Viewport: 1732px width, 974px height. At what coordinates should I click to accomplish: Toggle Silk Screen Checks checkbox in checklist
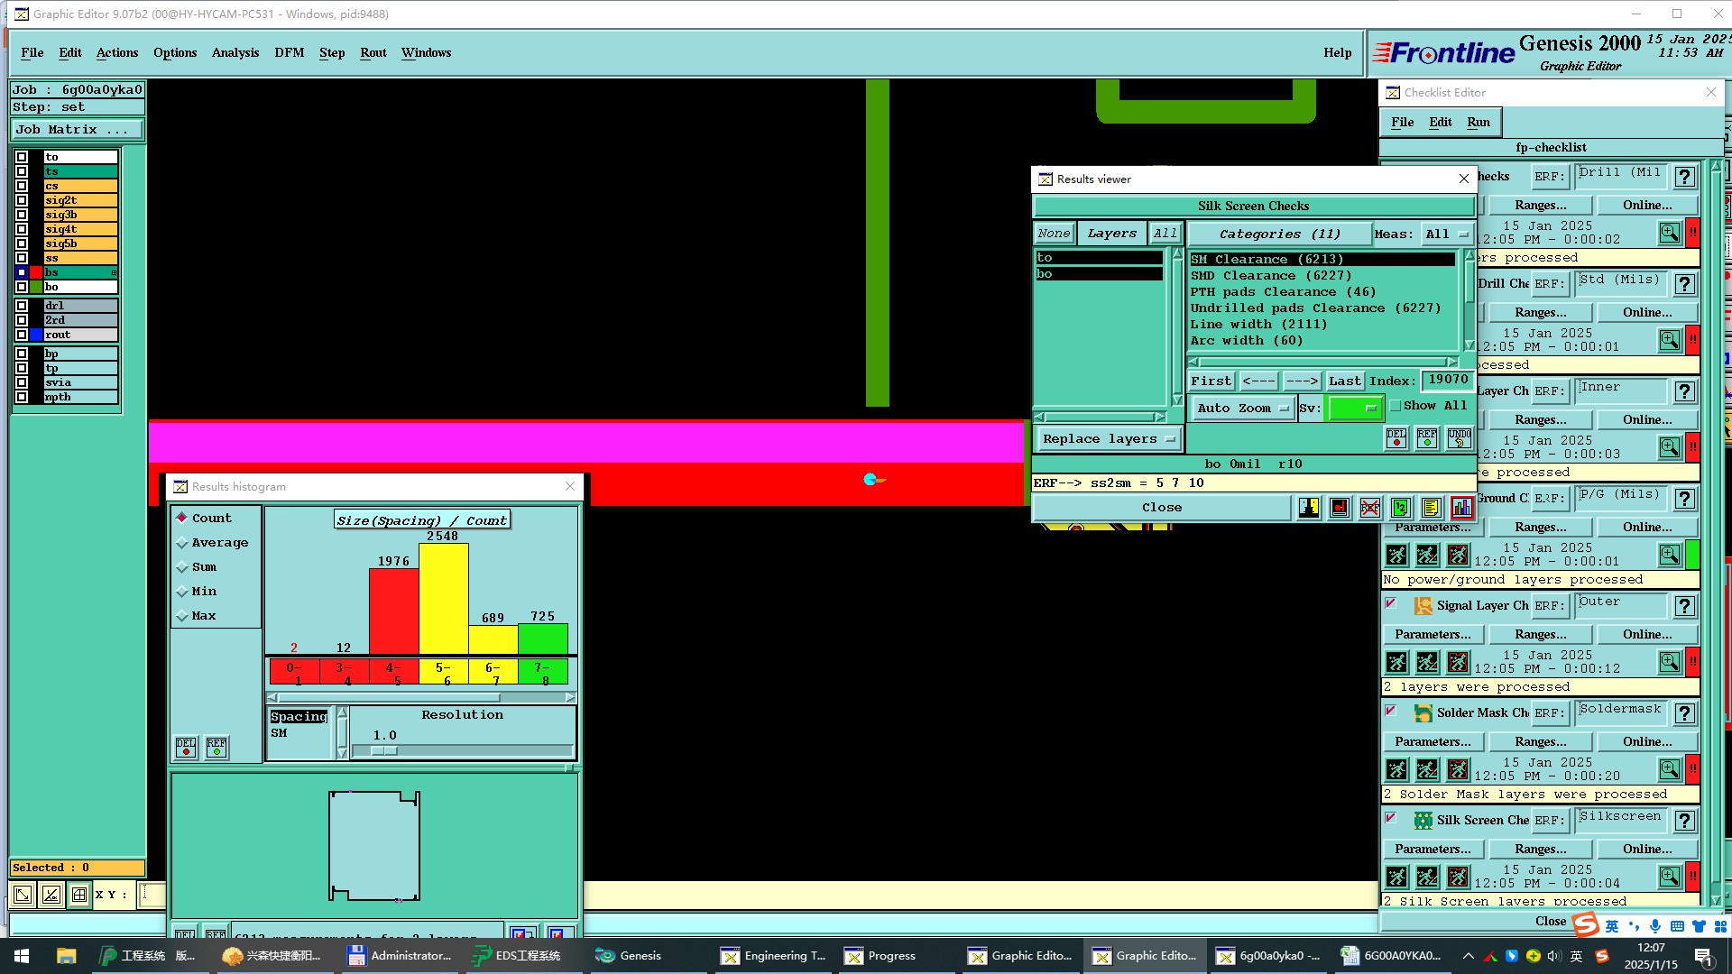pyautogui.click(x=1390, y=818)
